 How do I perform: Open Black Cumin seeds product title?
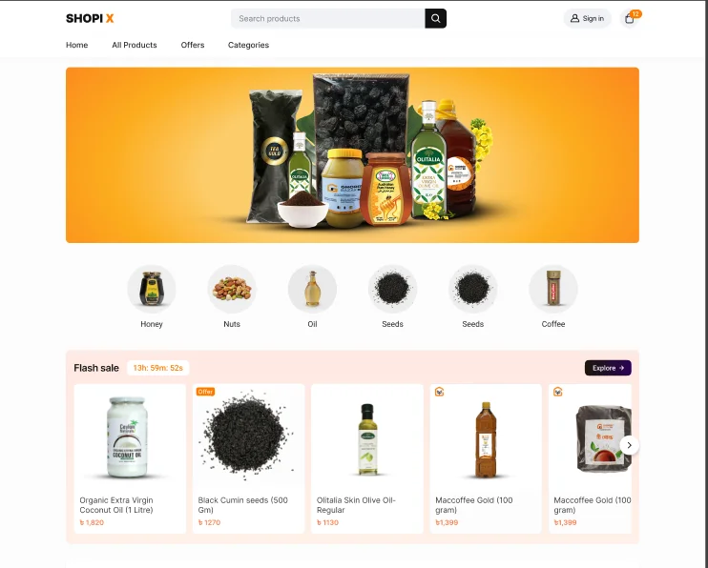(243, 505)
